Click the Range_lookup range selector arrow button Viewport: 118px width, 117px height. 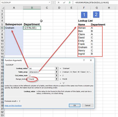click(x=57, y=79)
